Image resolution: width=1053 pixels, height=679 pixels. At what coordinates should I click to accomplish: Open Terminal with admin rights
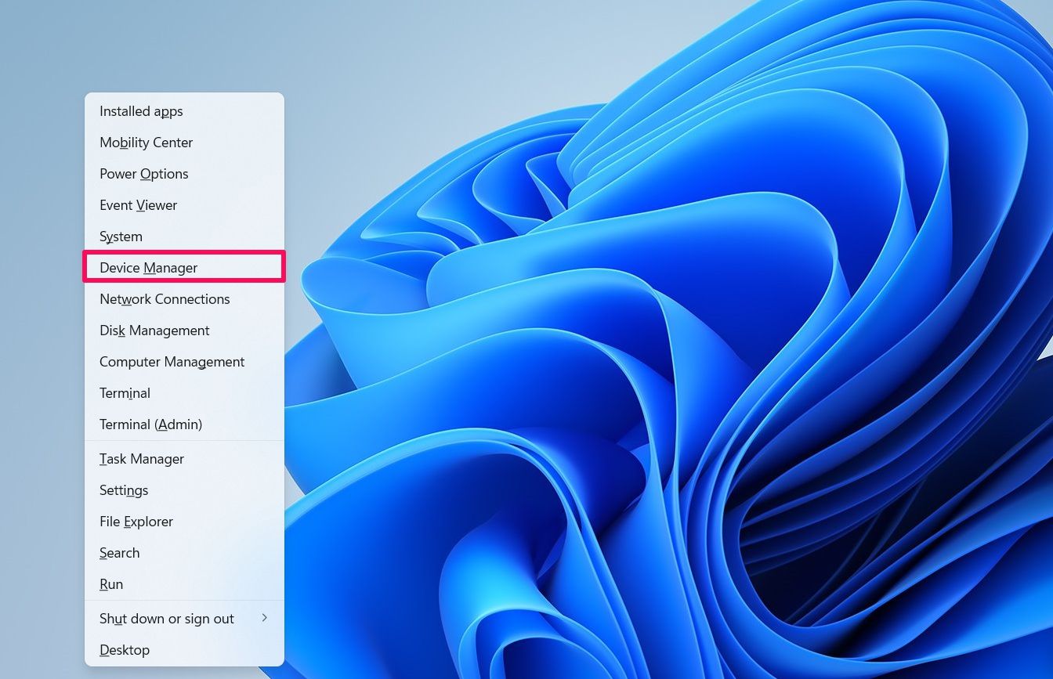150,424
